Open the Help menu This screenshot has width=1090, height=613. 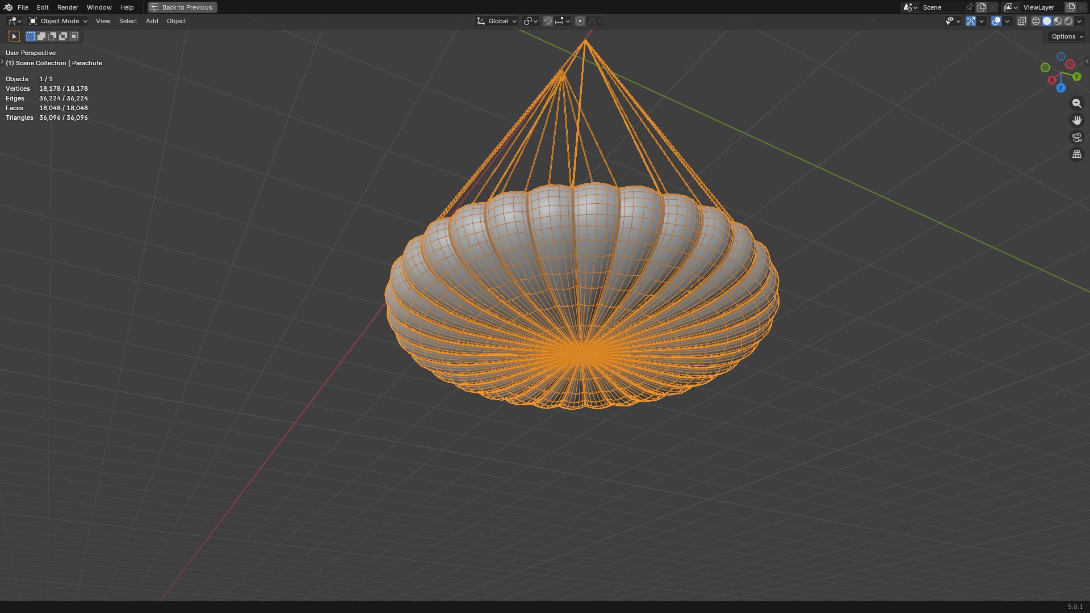[127, 7]
